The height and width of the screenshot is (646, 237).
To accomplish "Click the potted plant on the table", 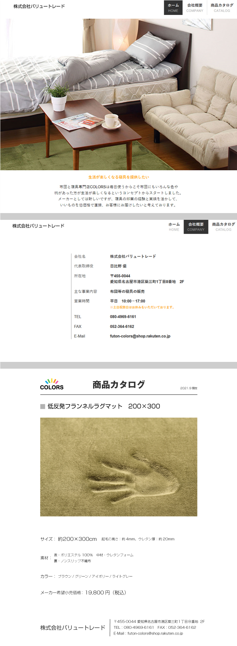I will pos(59,98).
